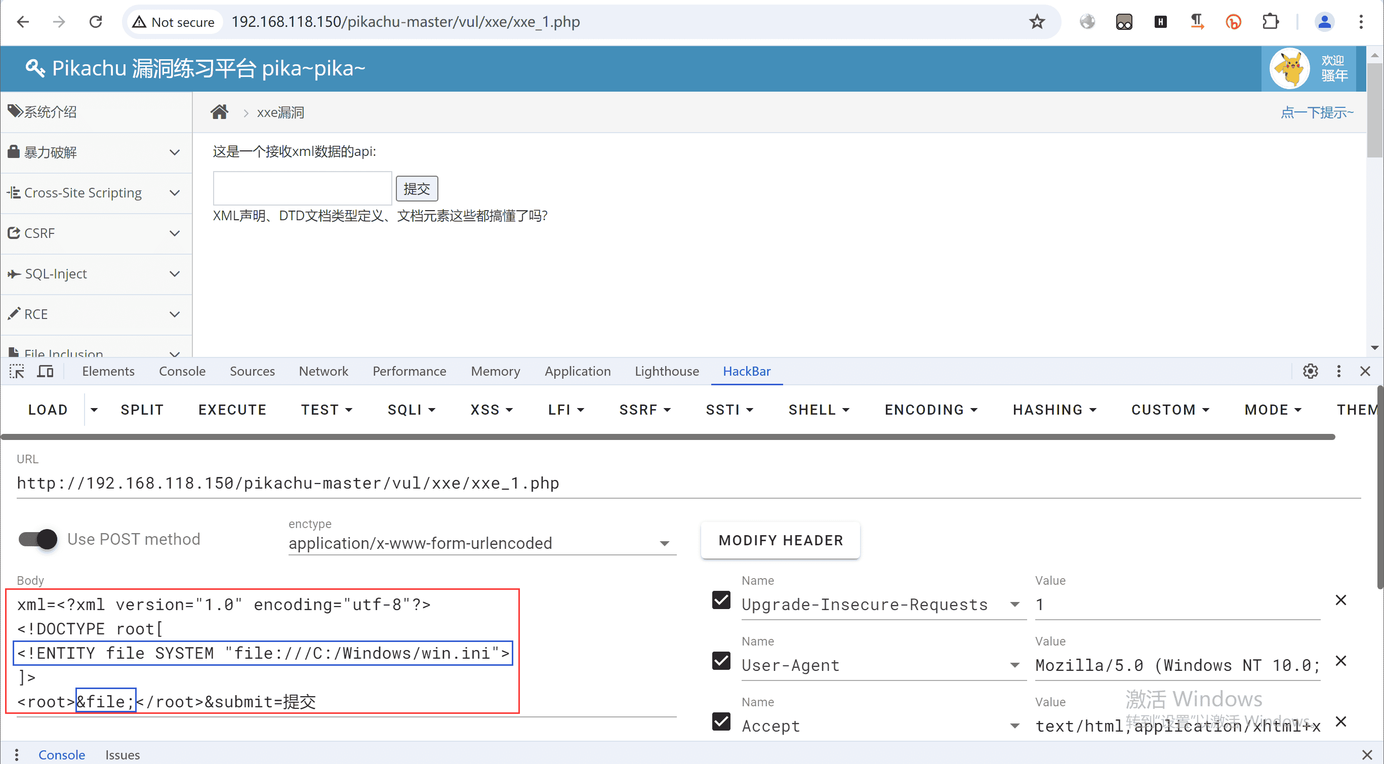
Task: Activate the inspect element picker icon
Action: [x=17, y=371]
